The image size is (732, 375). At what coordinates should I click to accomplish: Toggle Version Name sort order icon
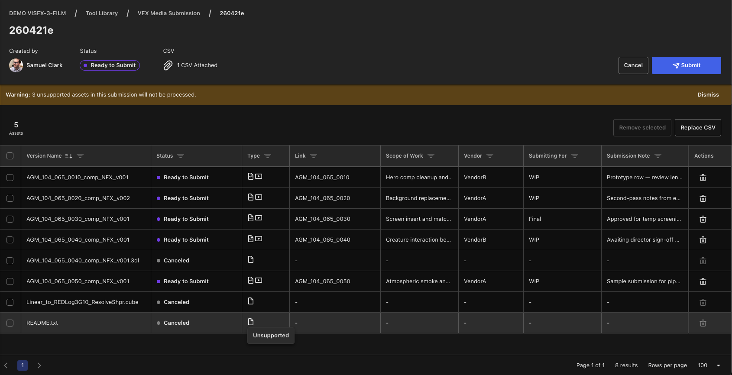(68, 156)
